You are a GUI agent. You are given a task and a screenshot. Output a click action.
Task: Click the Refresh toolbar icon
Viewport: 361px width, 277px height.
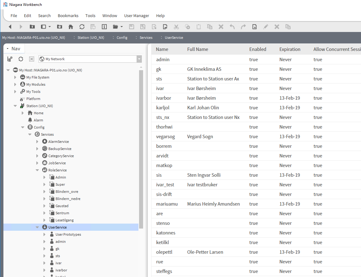[82, 27]
